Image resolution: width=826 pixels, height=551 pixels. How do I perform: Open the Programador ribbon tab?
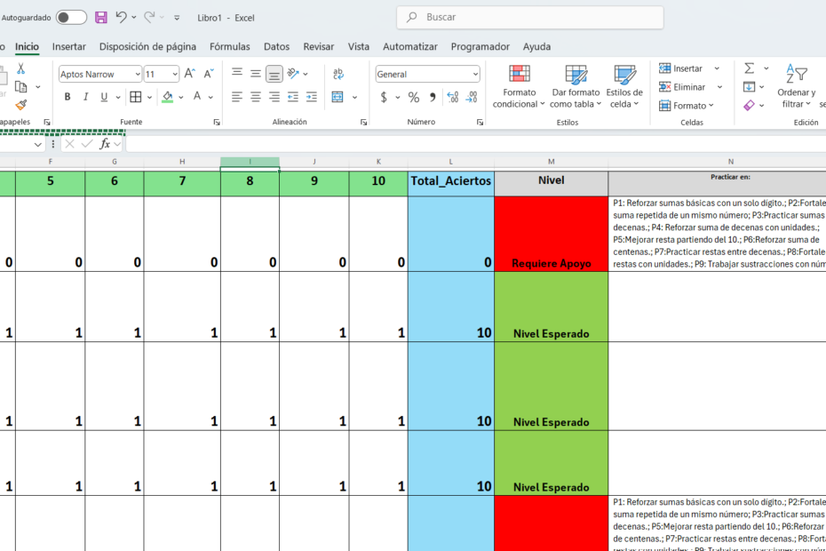point(481,46)
